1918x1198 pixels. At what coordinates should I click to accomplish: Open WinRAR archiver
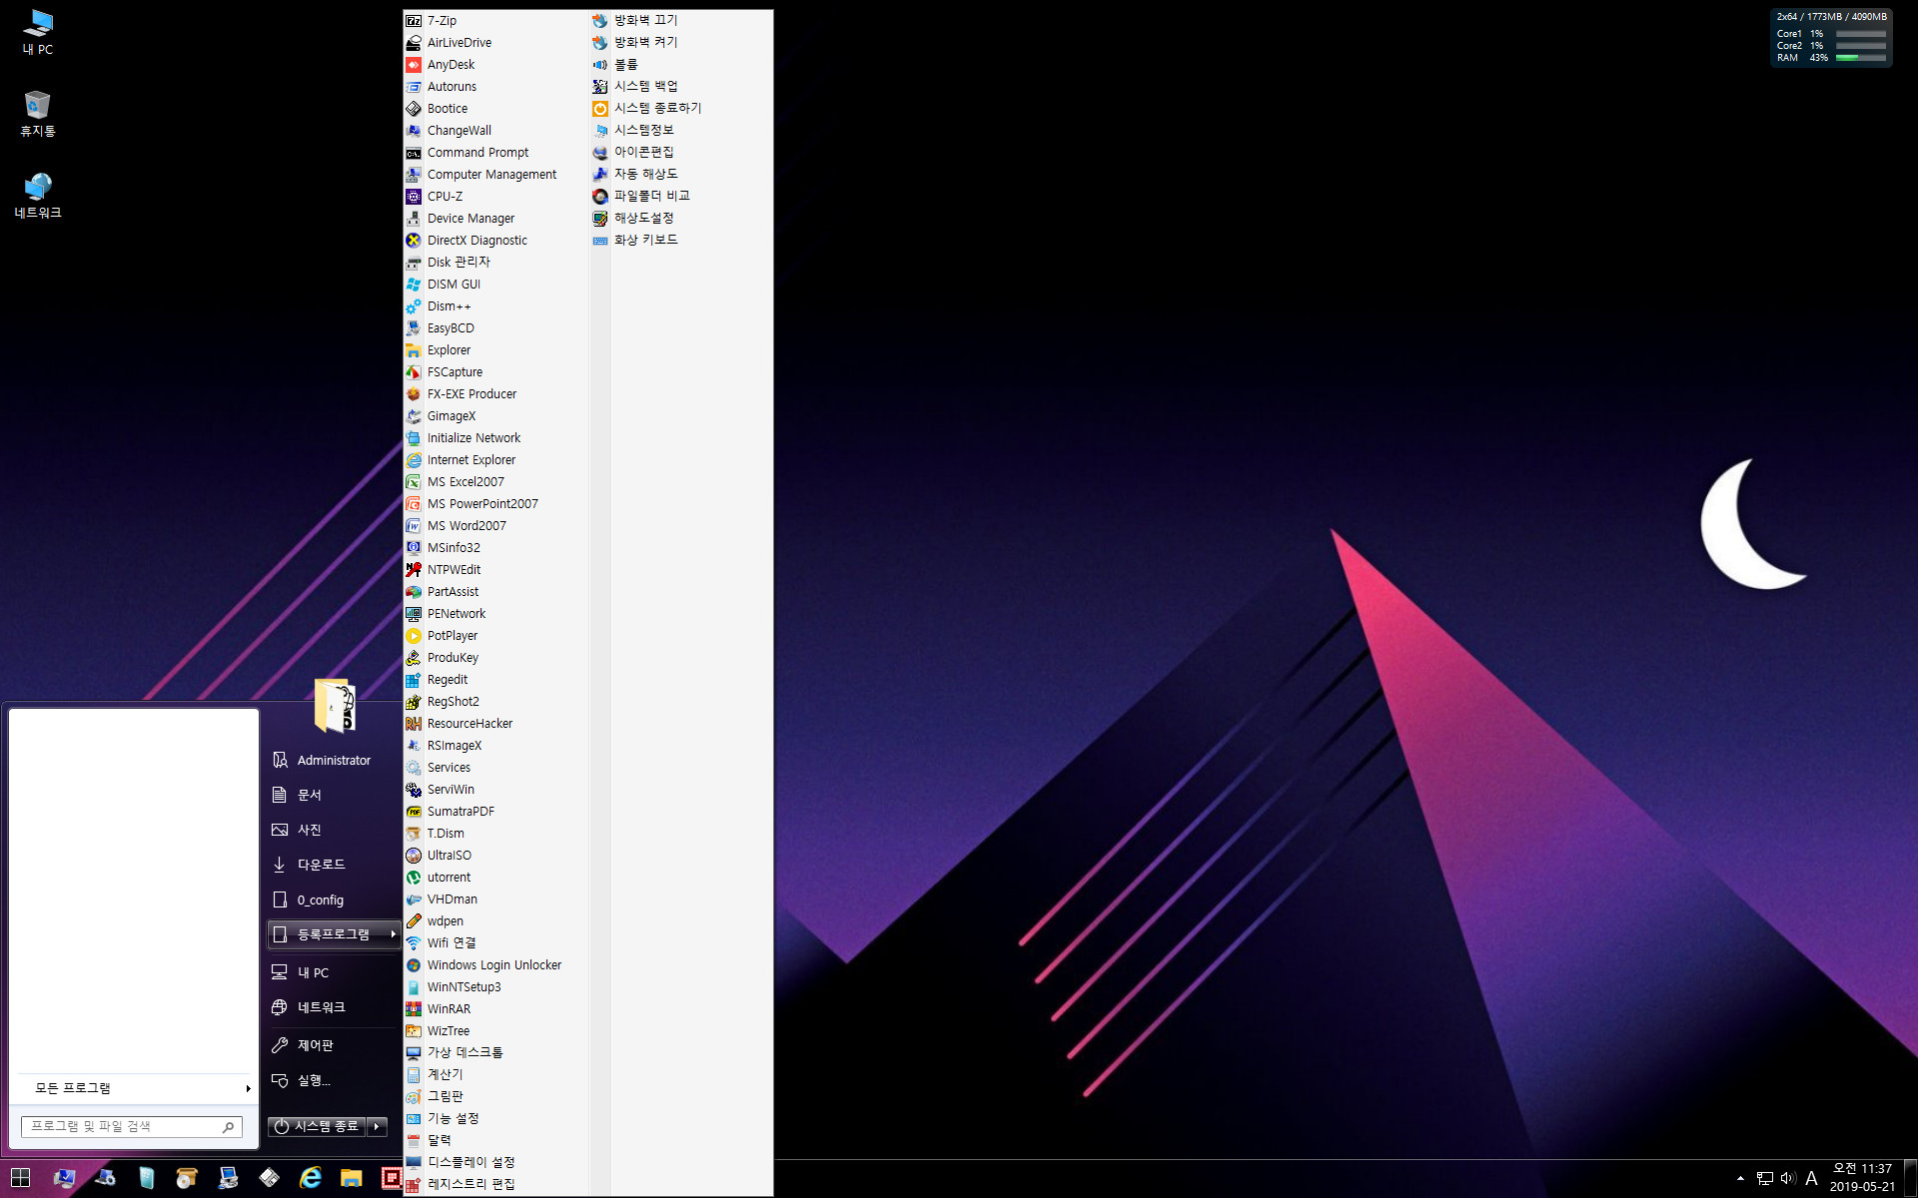495,1009
